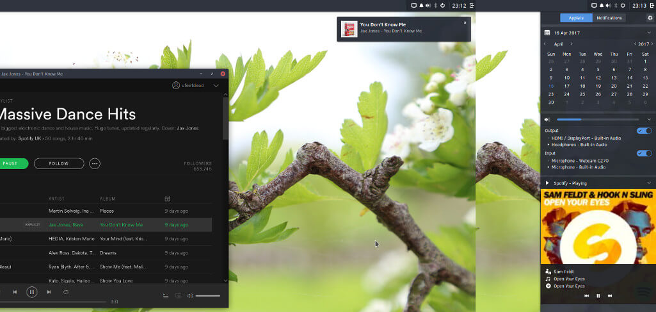This screenshot has height=312, width=656.
Task: Pause track in Raven media applet
Action: (x=598, y=296)
